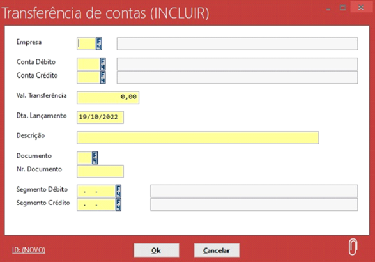Image resolution: width=375 pixels, height=262 pixels.
Task: Click the Documento label
Action: click(x=34, y=156)
